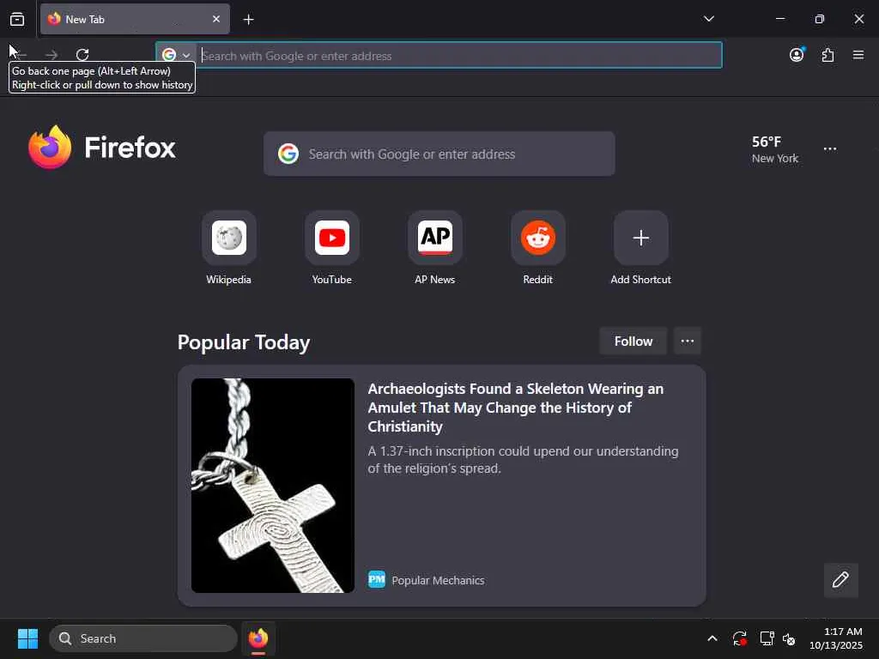Select the New Tab tab
879x659 pixels.
click(135, 19)
